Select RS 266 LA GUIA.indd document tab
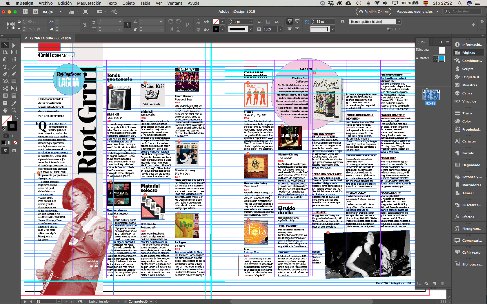This screenshot has height=304, width=487. tap(50, 38)
